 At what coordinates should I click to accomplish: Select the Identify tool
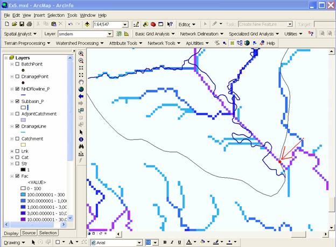pyautogui.click(x=81, y=139)
